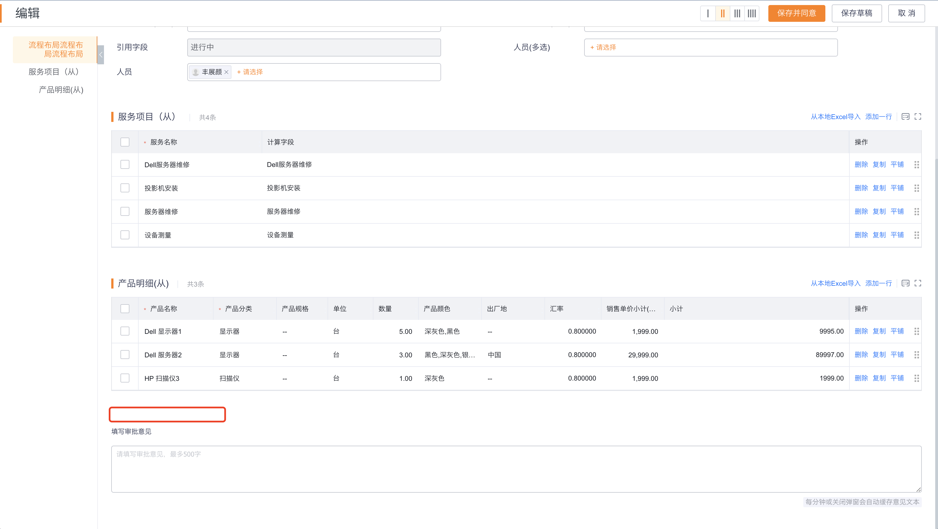Remove 丰展颜 tag with x icon
This screenshot has height=529, width=938.
click(x=226, y=72)
